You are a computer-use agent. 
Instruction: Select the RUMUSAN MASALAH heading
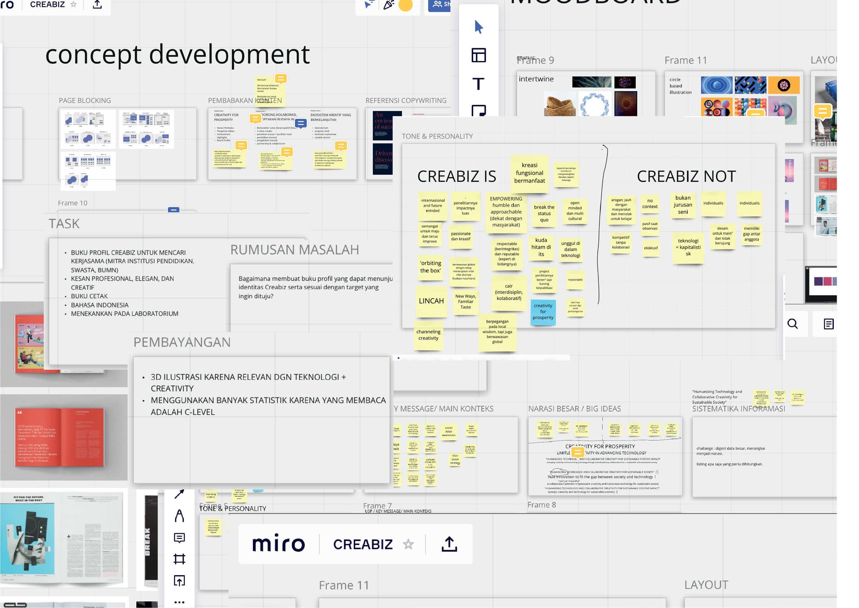click(294, 250)
